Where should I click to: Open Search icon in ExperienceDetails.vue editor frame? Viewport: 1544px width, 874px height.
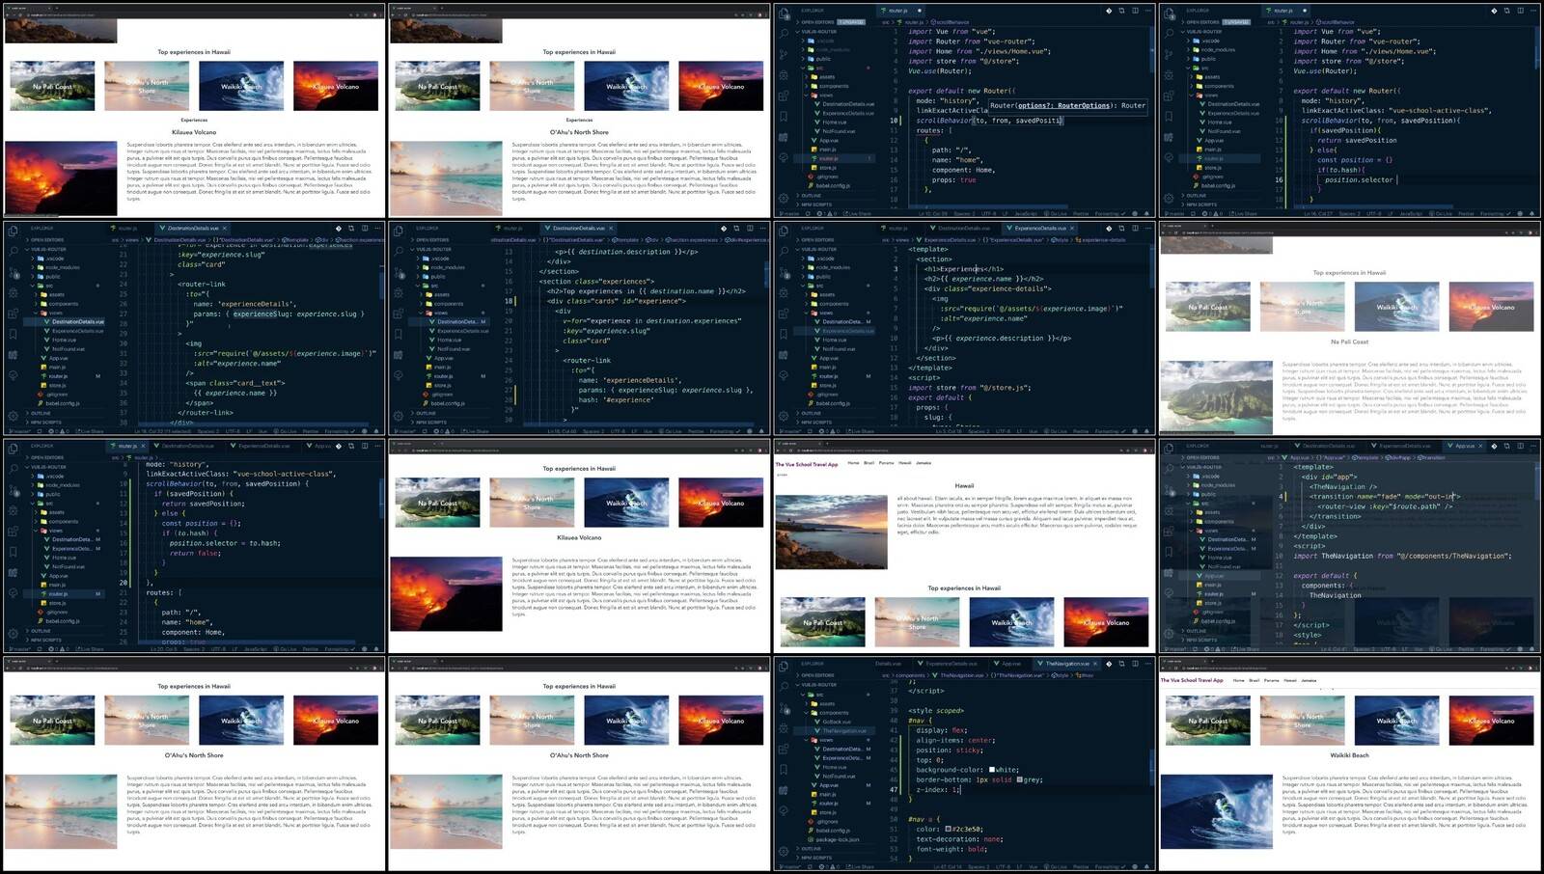(x=784, y=251)
